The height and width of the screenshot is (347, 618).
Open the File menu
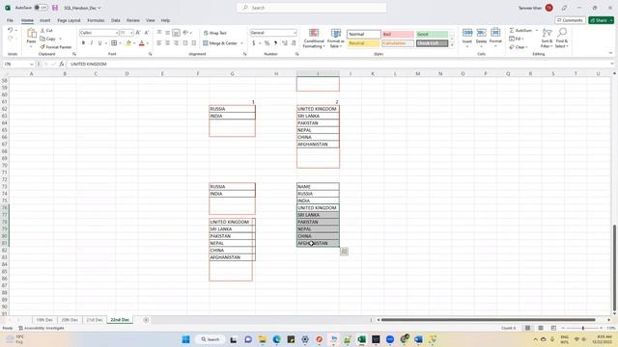point(10,20)
